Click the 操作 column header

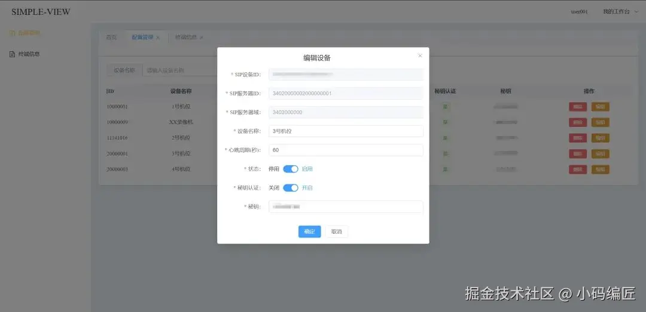[x=589, y=91]
